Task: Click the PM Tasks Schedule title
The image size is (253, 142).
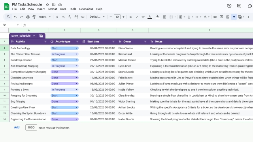Action: point(27,4)
